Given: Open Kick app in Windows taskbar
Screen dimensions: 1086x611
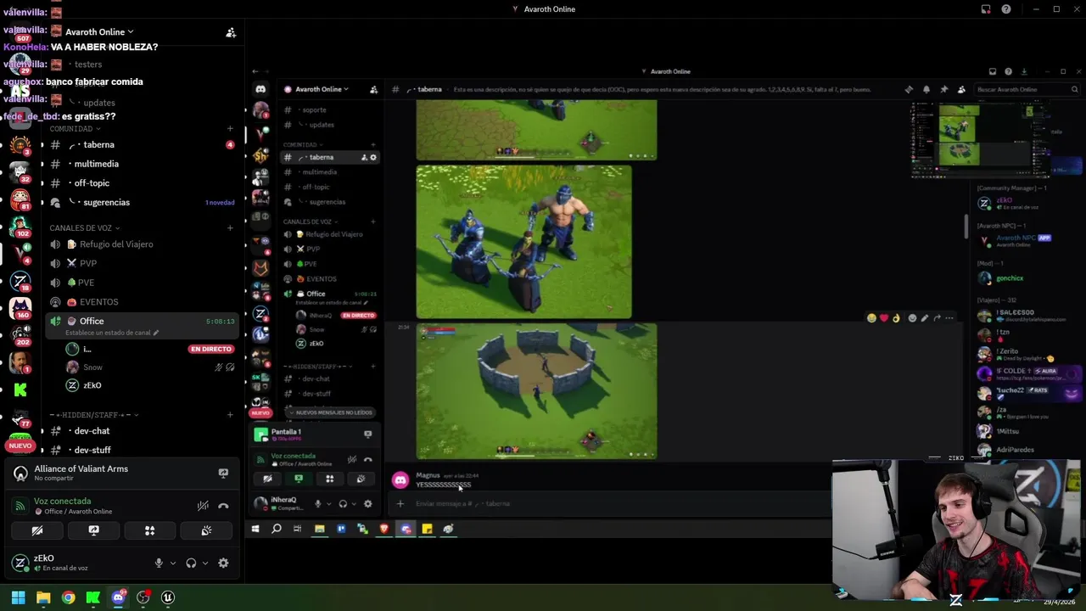Looking at the screenshot, I should click(93, 597).
